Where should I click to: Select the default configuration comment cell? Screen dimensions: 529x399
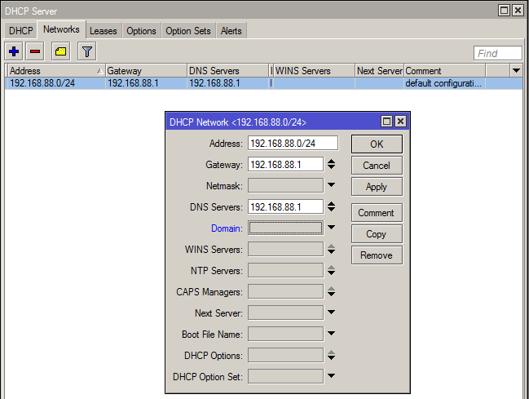click(x=445, y=83)
